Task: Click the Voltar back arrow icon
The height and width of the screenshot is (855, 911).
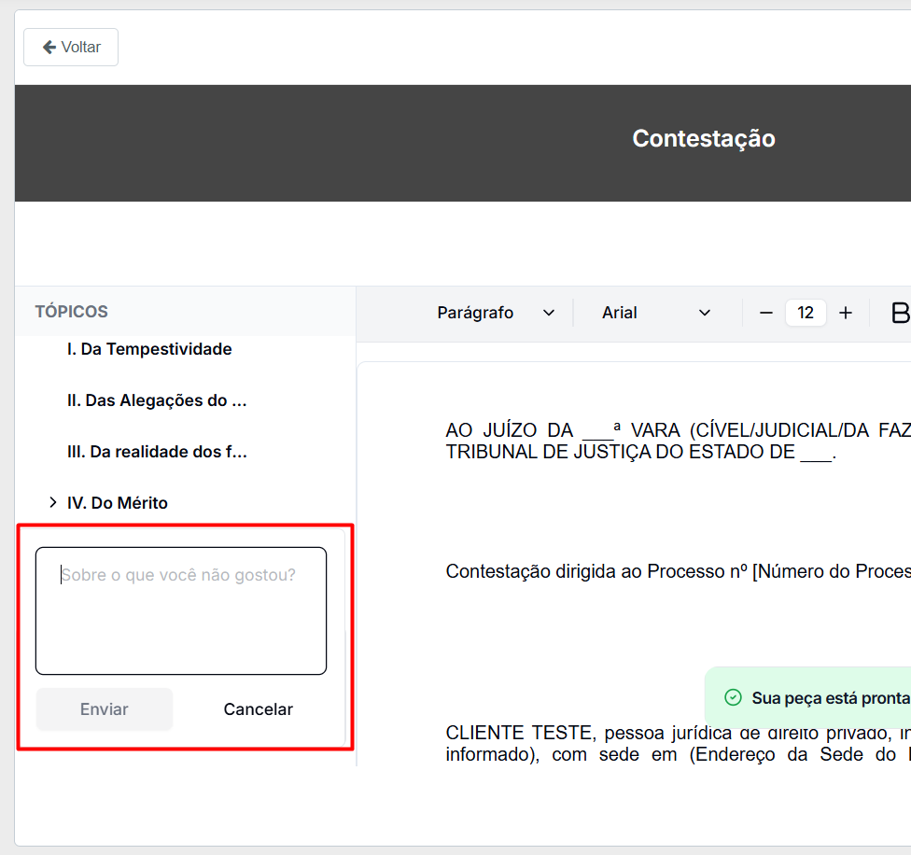Action: [x=49, y=47]
